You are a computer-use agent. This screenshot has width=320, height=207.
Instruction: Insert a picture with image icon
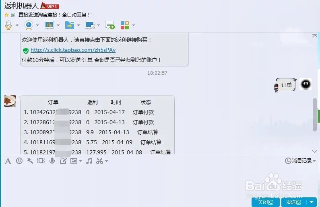74,161
